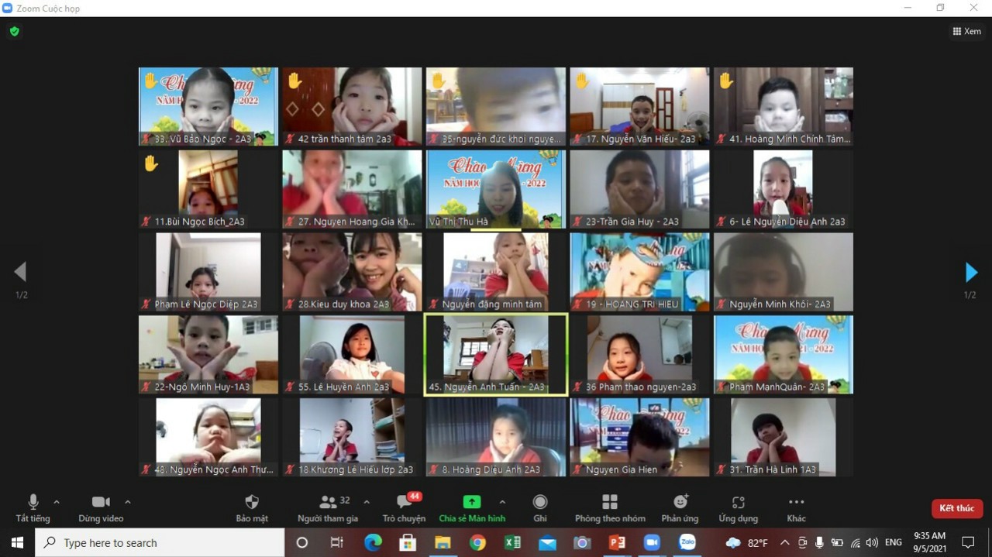Open the Bảo mật security options
Screen dimensions: 992x557
coord(252,508)
